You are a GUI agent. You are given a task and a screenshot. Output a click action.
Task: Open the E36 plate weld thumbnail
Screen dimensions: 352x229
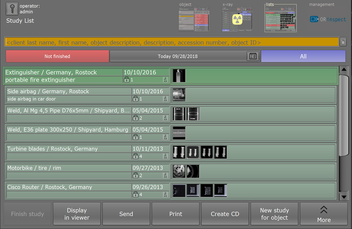pyautogui.click(x=179, y=133)
